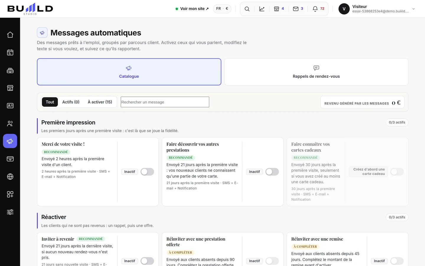Filter by À activer (15)
425x266 pixels.
coord(100,102)
